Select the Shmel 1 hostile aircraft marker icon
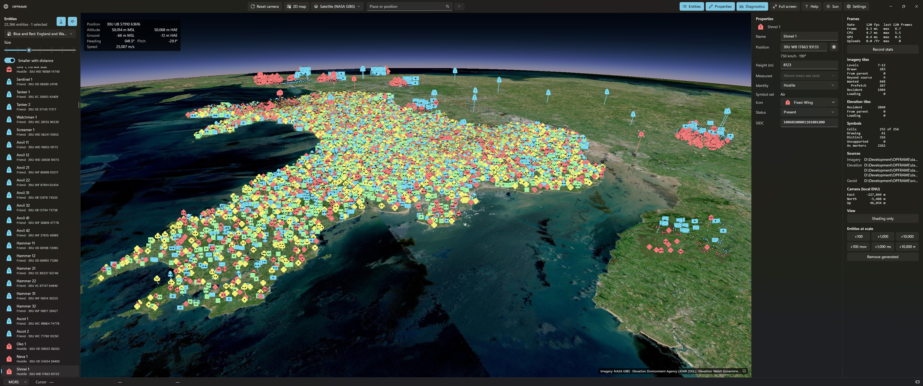The image size is (923, 386). coord(641,134)
